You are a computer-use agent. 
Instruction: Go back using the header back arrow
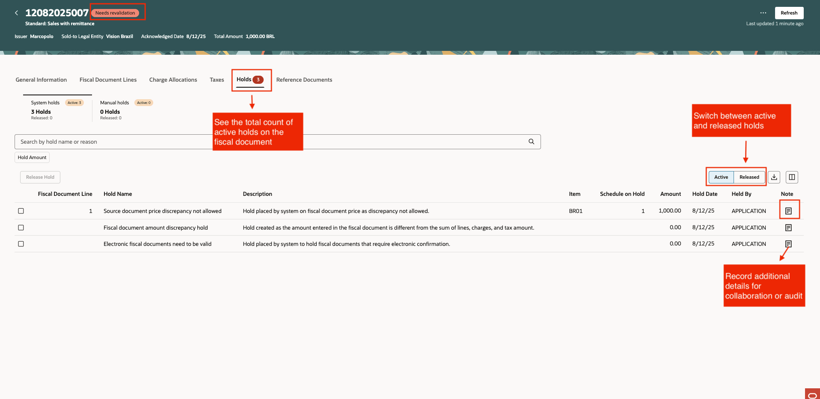(x=16, y=13)
